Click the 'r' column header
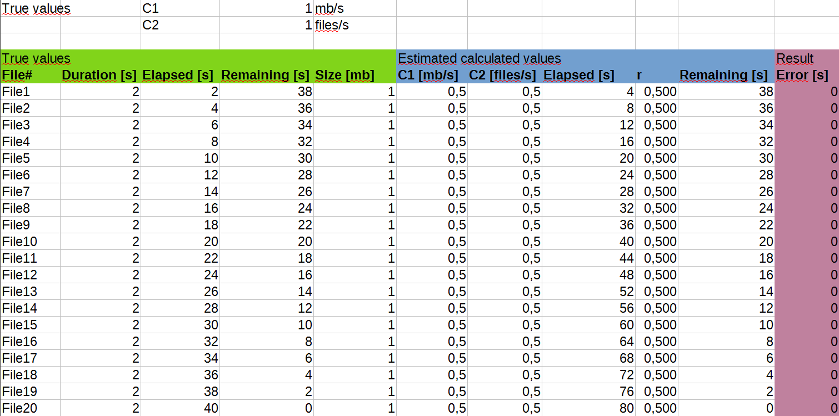 pyautogui.click(x=657, y=75)
